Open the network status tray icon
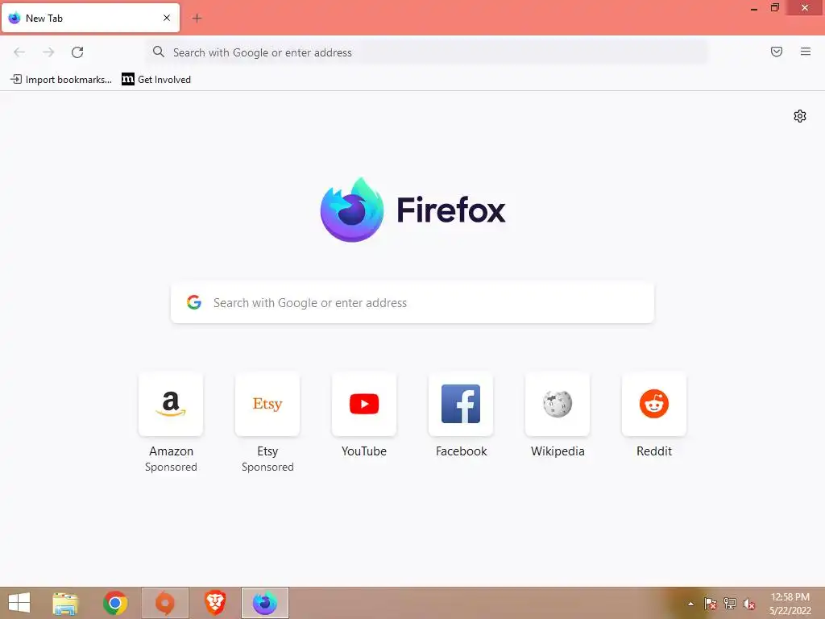This screenshot has height=619, width=825. (x=730, y=604)
